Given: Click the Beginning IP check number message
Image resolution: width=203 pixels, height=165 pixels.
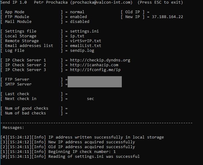Looking at the screenshot, I should pos(58,152).
